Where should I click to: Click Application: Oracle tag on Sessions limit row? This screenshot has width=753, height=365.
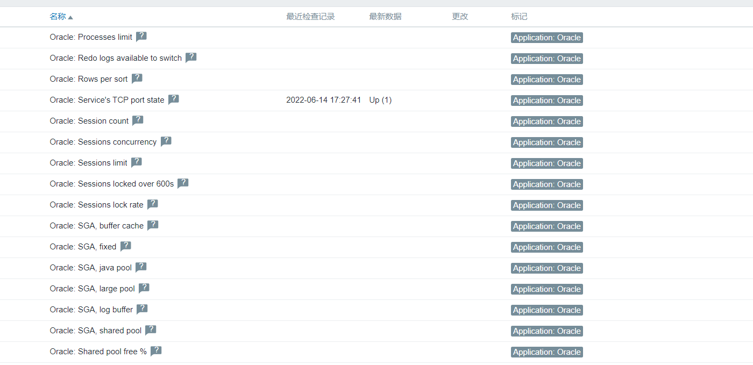tap(547, 163)
